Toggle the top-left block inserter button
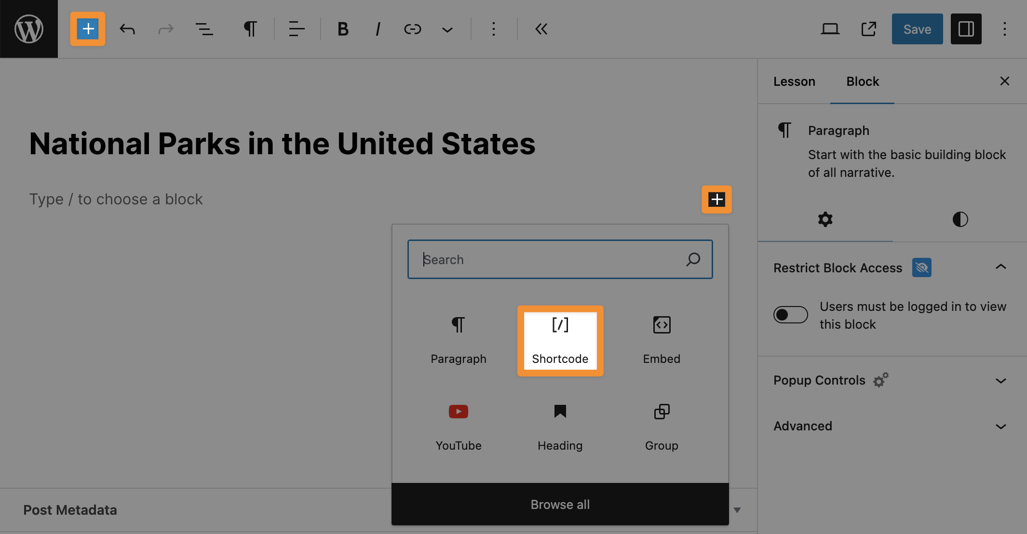Viewport: 1027px width, 534px height. 88,29
